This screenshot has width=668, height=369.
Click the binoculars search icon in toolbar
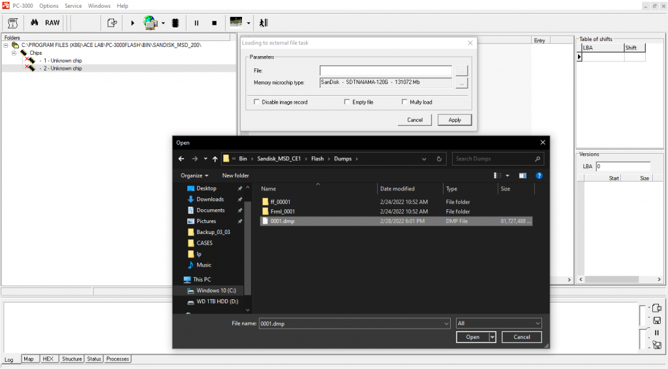point(34,22)
